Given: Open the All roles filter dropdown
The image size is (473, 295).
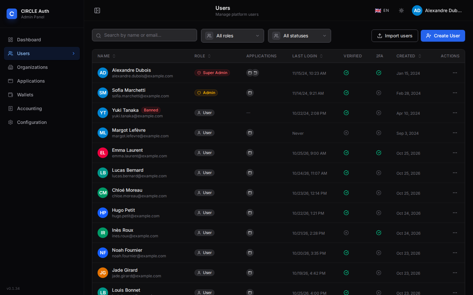Looking at the screenshot, I should tap(233, 36).
